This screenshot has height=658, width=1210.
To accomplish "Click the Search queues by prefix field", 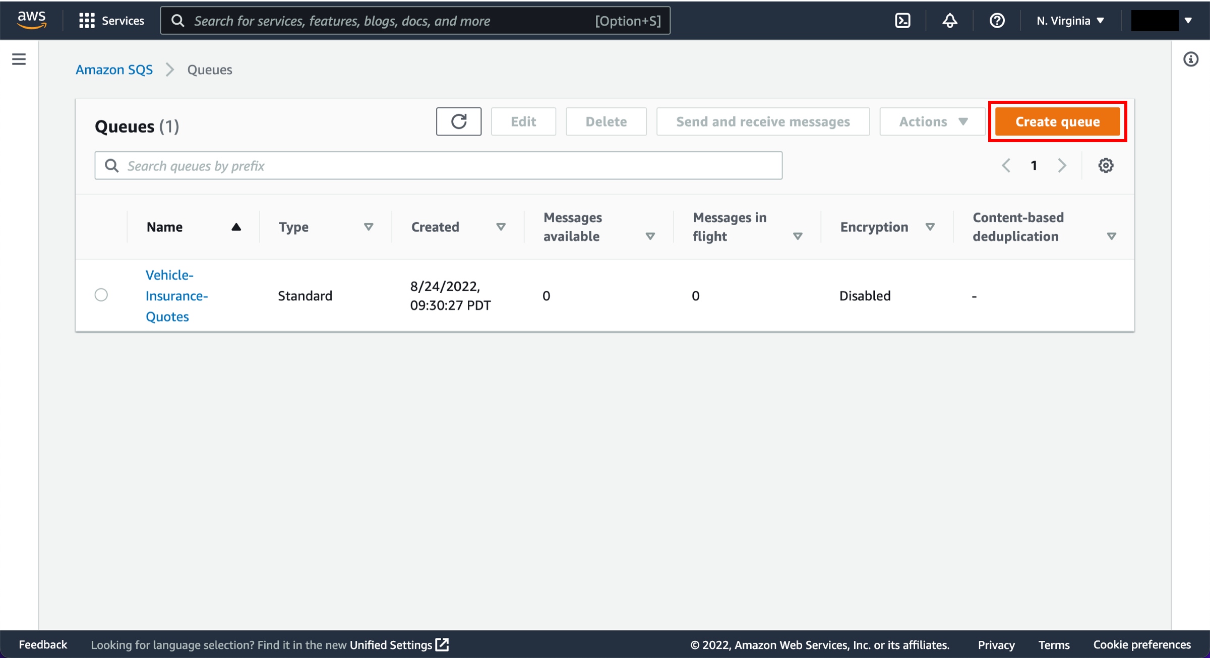I will tap(439, 166).
